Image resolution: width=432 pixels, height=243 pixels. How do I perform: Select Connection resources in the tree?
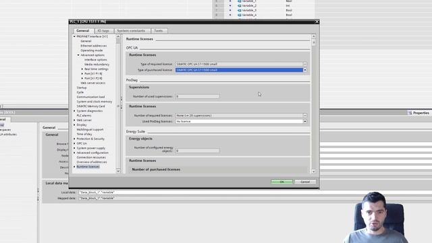[91, 157]
